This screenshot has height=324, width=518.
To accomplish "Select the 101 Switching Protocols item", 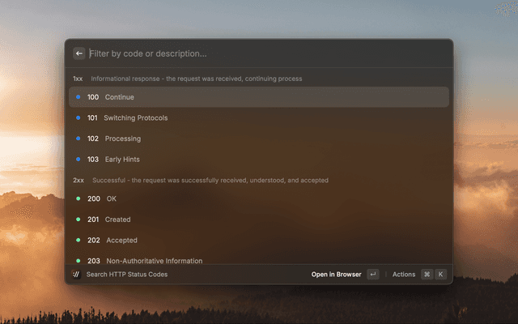I will (259, 118).
